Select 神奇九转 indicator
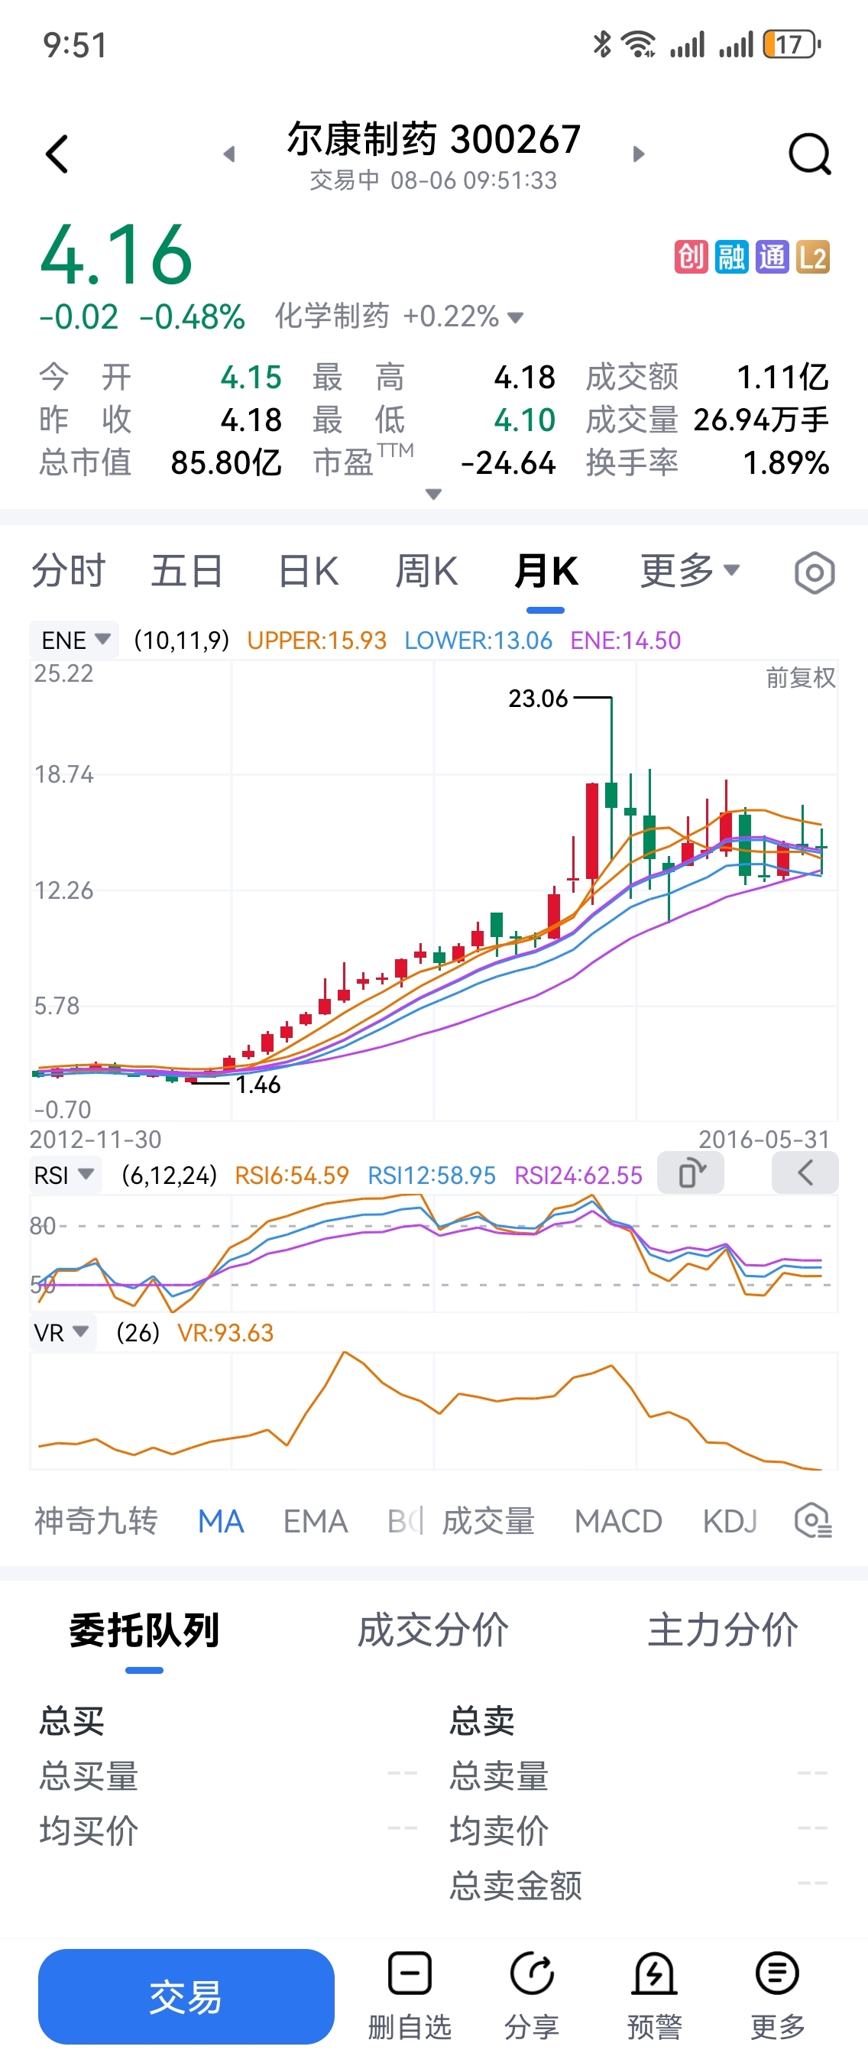Viewport: 868px width, 2056px height. point(96,1521)
